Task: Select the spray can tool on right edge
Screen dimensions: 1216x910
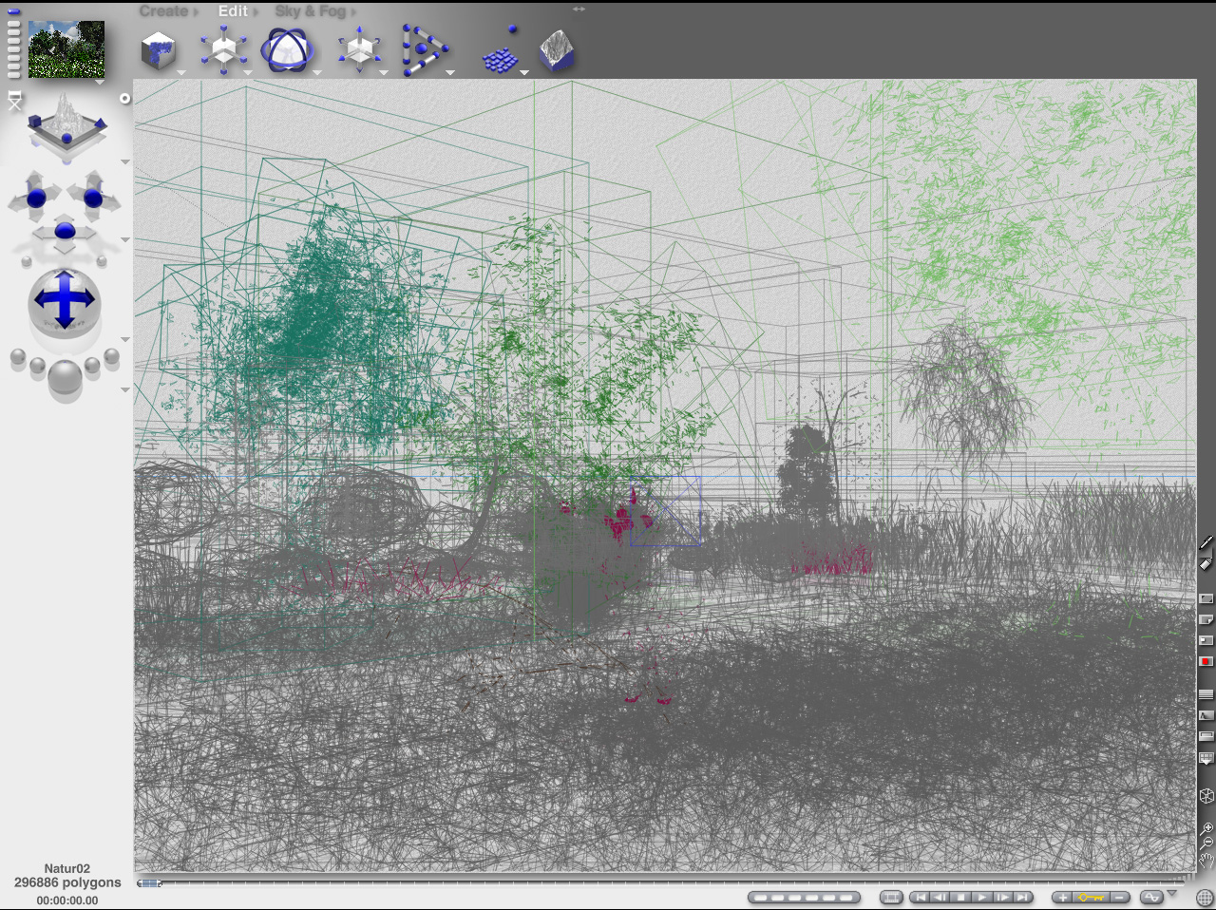Action: (x=1206, y=563)
